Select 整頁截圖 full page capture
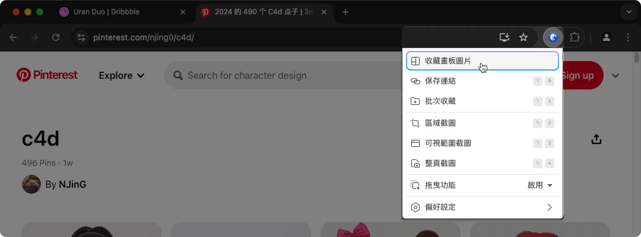The width and height of the screenshot is (641, 237). pos(482,163)
